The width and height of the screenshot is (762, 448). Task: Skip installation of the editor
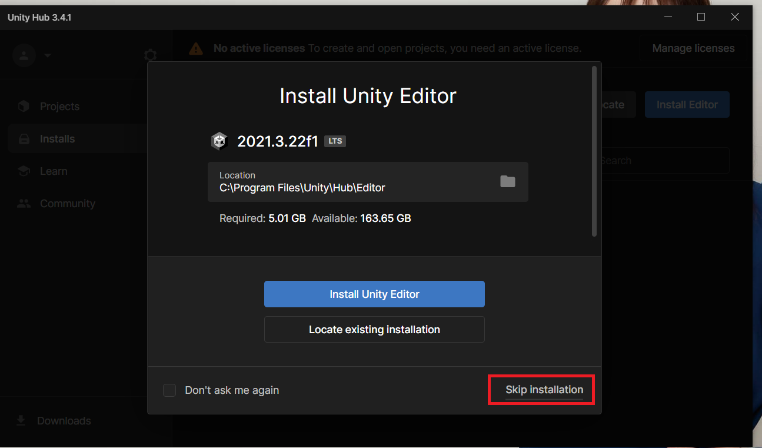tap(544, 390)
